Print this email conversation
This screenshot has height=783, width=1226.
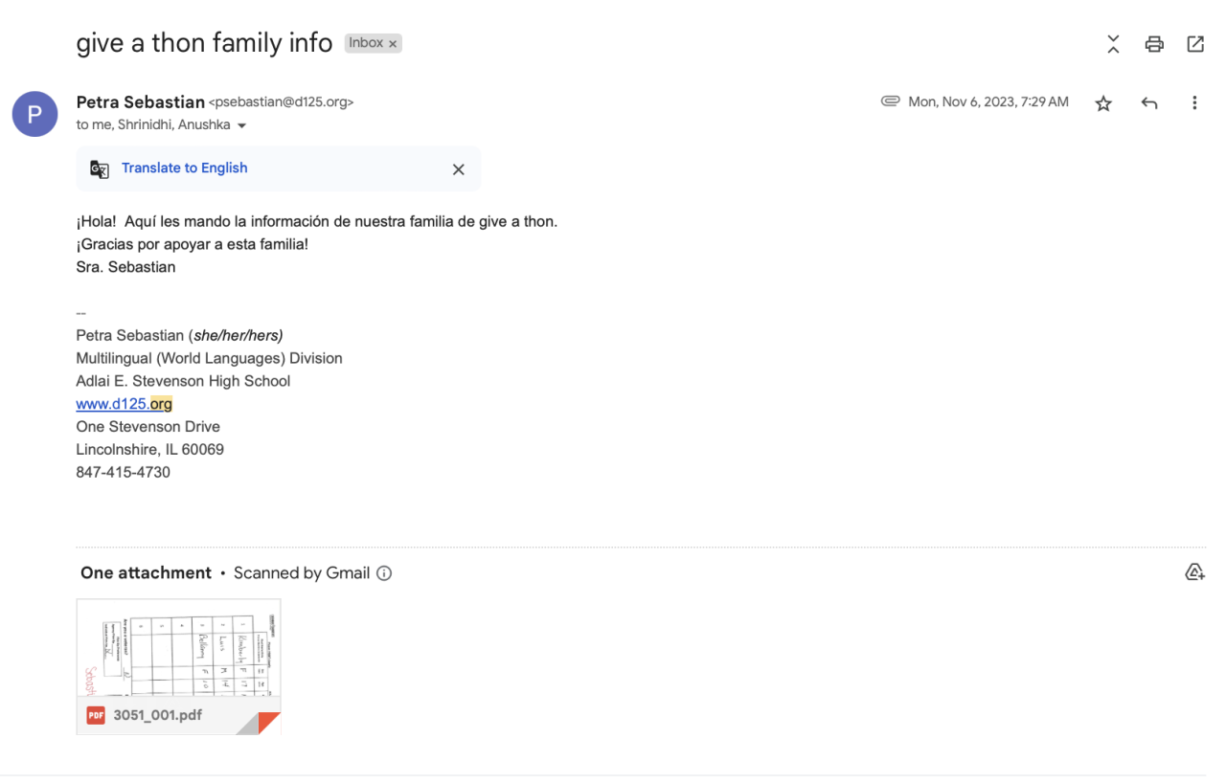[x=1154, y=44]
